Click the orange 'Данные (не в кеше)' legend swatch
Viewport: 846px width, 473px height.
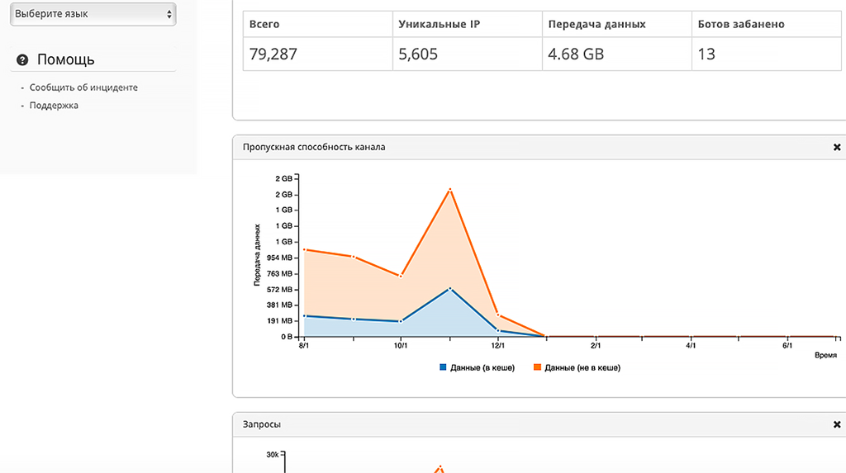point(537,367)
